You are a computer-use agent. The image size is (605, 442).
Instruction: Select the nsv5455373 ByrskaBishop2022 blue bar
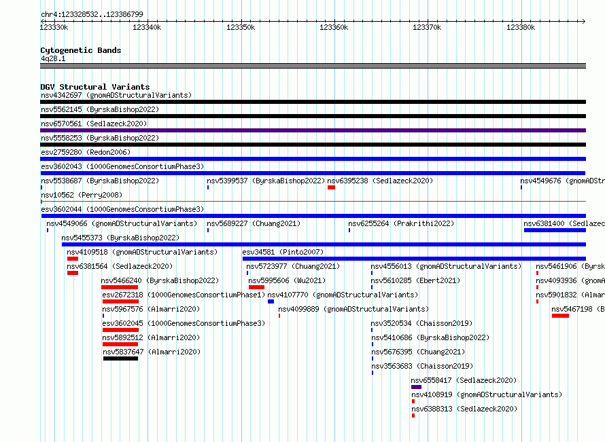coord(324,244)
